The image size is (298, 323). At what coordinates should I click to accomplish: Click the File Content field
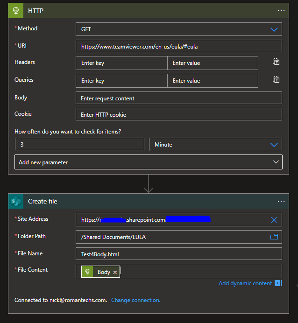(179, 271)
